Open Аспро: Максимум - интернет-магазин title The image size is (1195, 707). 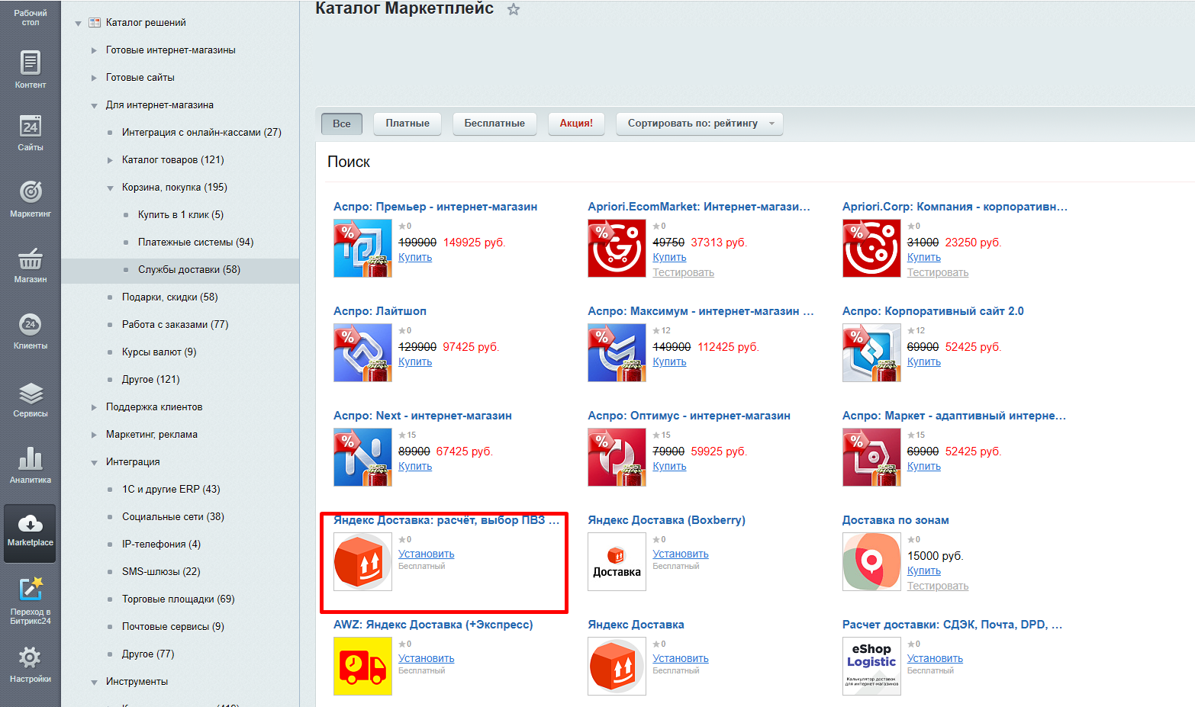[x=701, y=311]
